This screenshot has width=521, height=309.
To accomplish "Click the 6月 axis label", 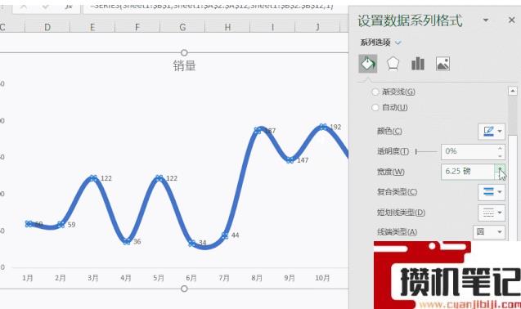I will [191, 278].
